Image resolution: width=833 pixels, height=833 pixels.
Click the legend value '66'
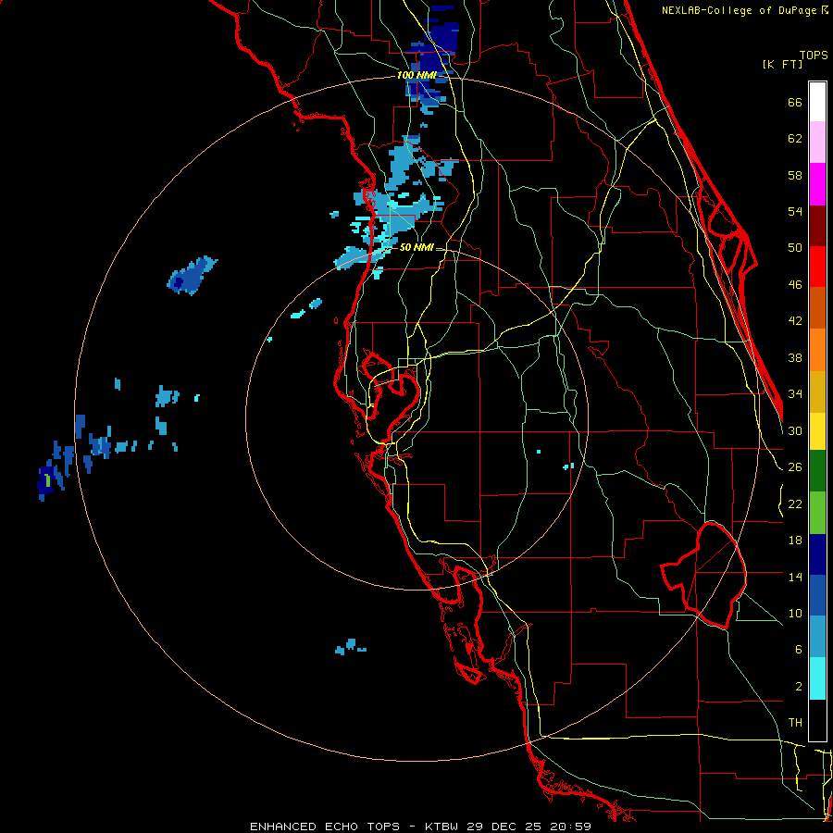[x=795, y=103]
